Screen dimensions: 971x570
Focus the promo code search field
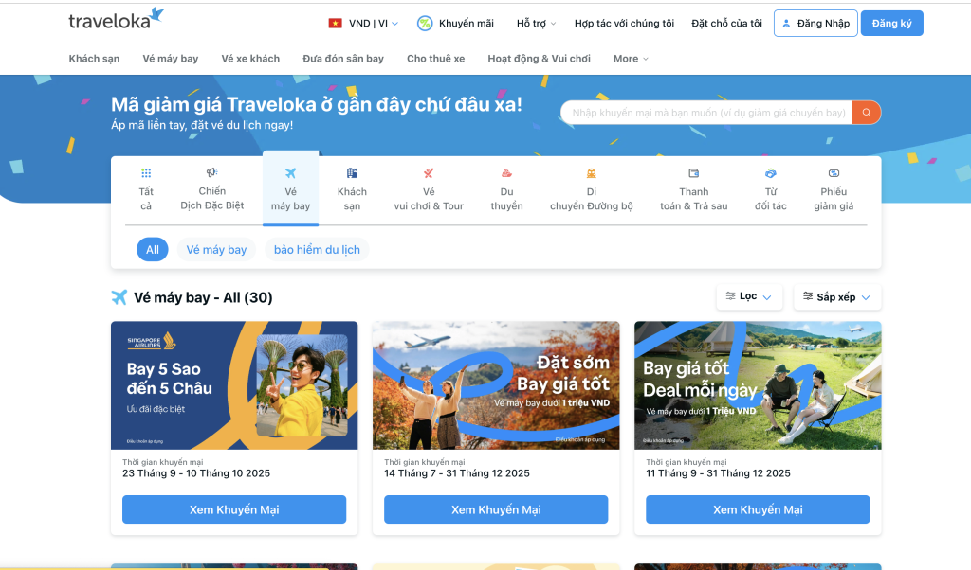point(706,113)
